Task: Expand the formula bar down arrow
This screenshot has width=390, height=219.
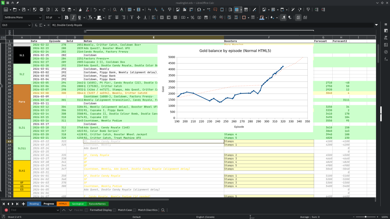Action: pyautogui.click(x=376, y=25)
